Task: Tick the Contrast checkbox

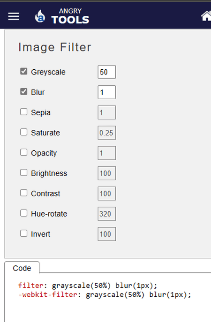Action: coord(23,193)
